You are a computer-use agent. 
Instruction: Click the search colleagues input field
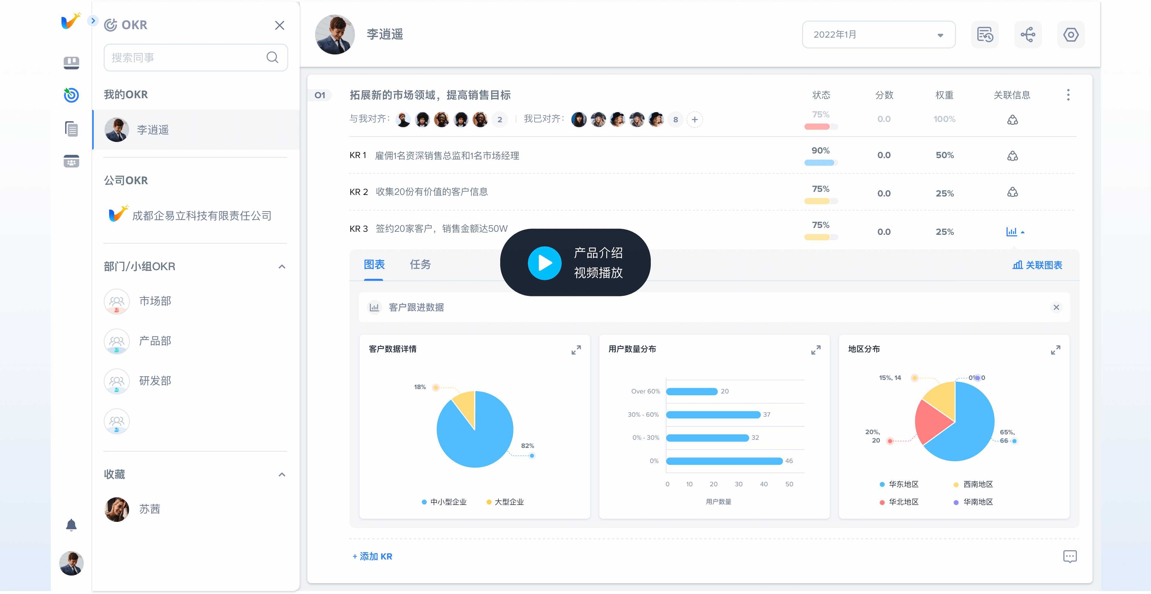point(196,57)
